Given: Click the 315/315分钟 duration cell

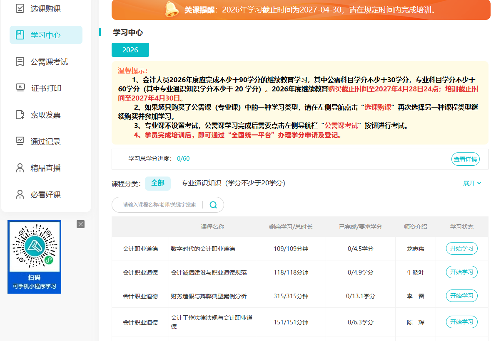Looking at the screenshot, I should 291,297.
